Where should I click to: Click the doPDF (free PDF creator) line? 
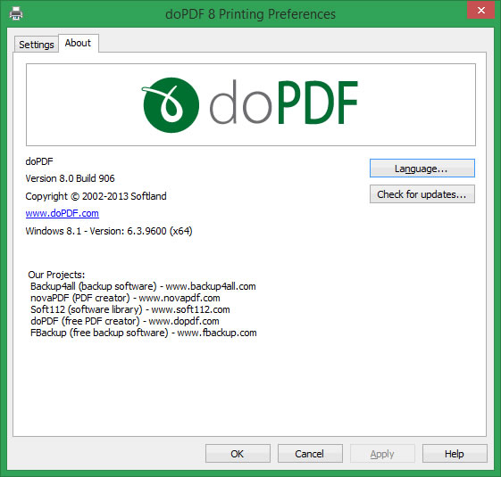pos(125,321)
